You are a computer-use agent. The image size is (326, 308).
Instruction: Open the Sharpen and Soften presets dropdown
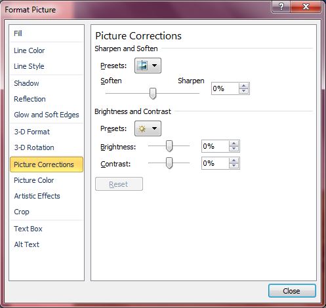tap(148, 66)
